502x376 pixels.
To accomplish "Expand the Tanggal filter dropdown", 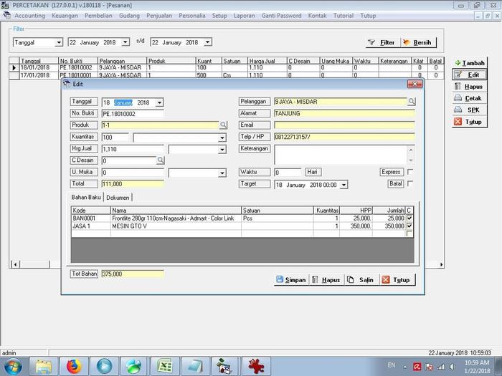I will [x=59, y=43].
